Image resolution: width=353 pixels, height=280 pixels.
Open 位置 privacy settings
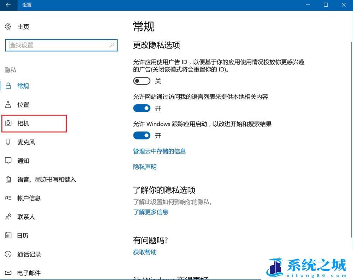click(23, 105)
